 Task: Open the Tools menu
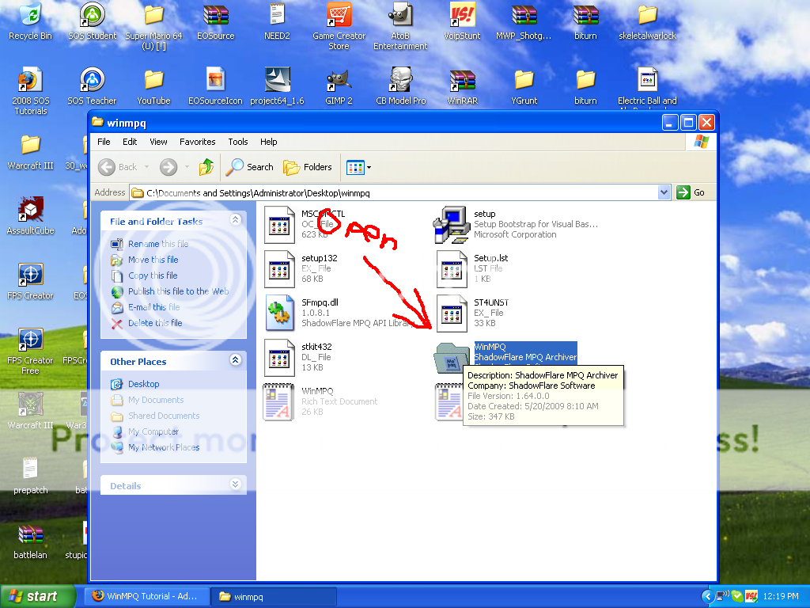238,142
